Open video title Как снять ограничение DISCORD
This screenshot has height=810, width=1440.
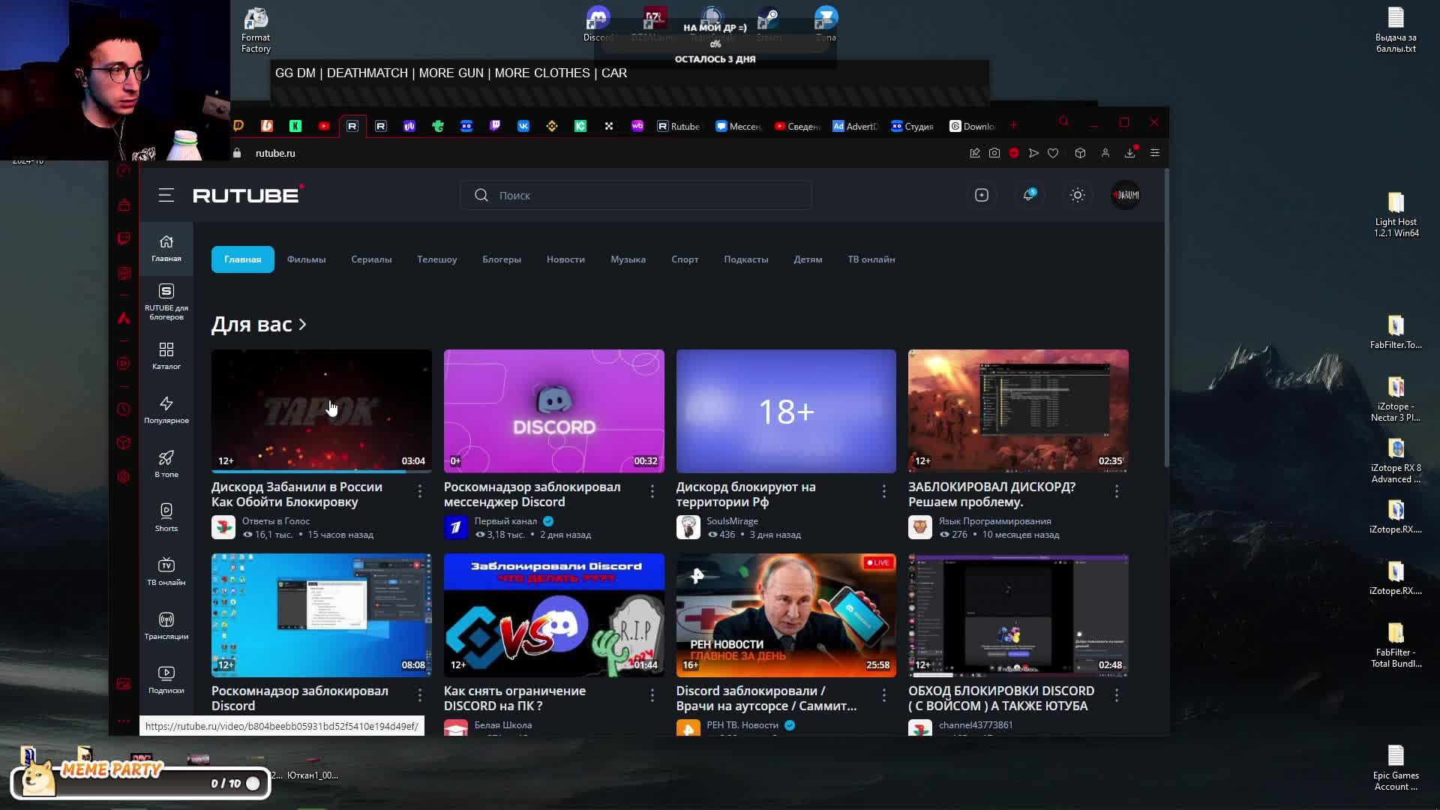click(x=514, y=698)
